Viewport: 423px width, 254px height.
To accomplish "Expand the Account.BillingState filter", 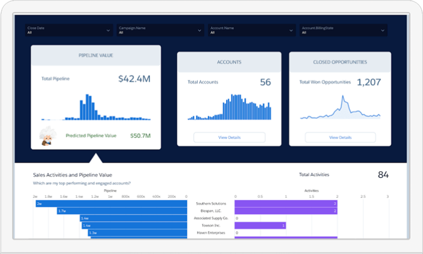I will pyautogui.click(x=343, y=30).
